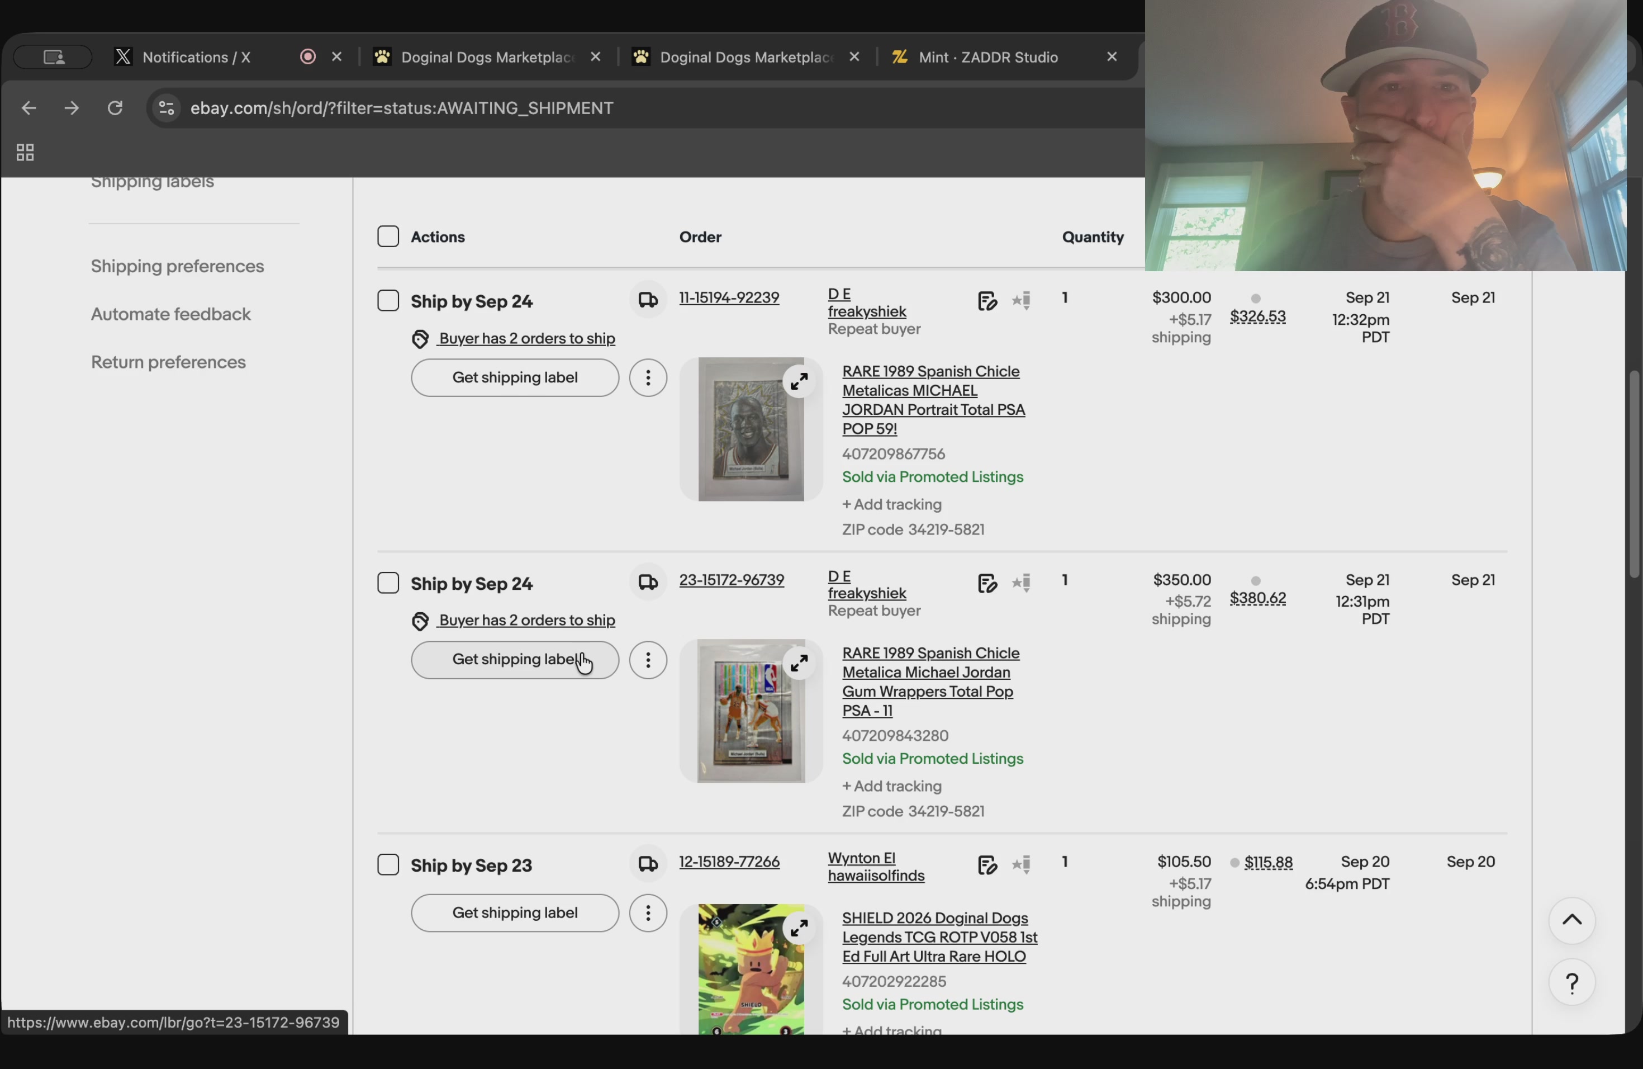Close the Mint · ZADDR Studio tab
1643x1069 pixels.
tap(1112, 56)
